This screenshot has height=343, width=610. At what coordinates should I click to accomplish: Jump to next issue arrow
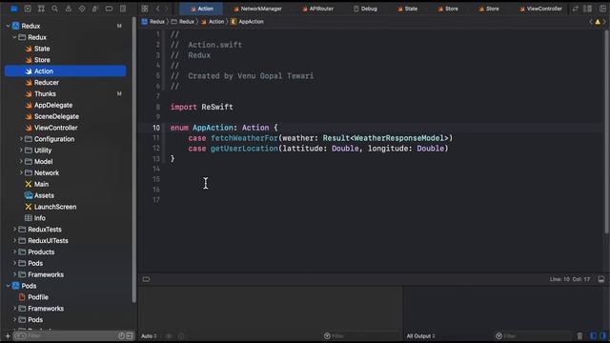pyautogui.click(x=604, y=22)
